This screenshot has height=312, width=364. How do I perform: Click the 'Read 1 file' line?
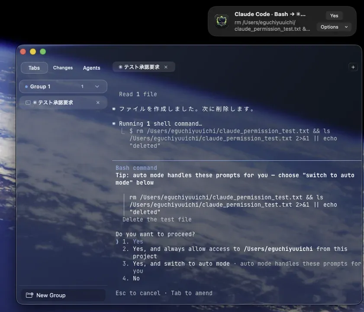click(x=138, y=94)
